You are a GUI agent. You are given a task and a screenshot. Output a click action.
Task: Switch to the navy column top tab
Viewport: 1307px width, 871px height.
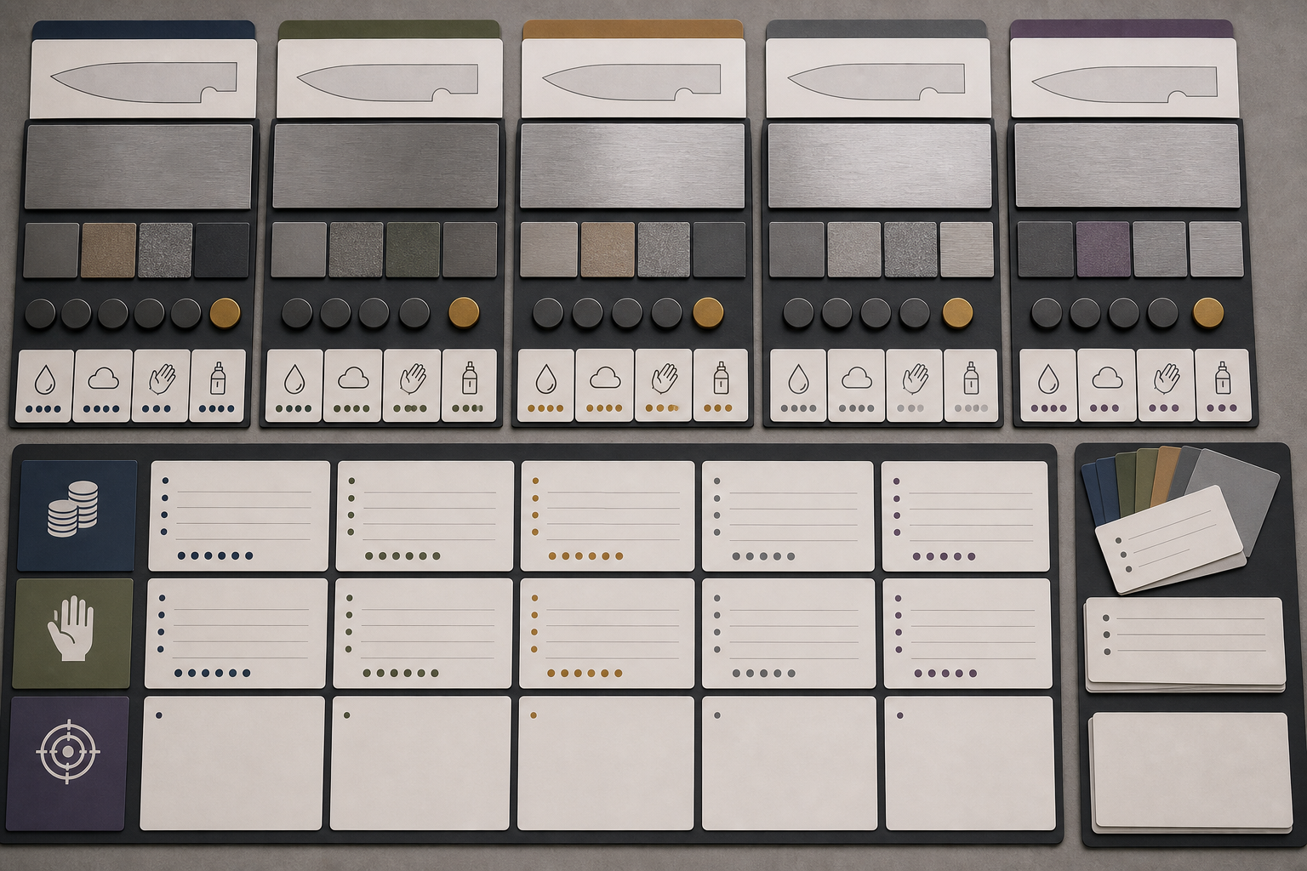click(x=143, y=29)
